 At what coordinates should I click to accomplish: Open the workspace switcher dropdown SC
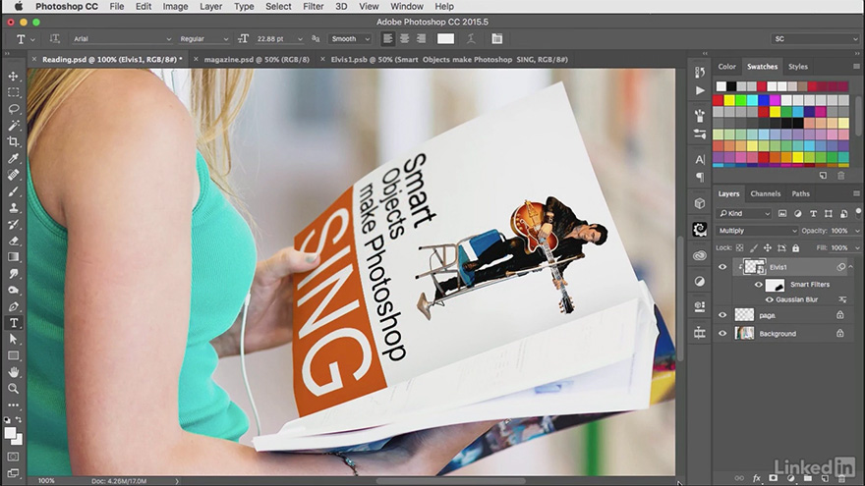(x=815, y=39)
